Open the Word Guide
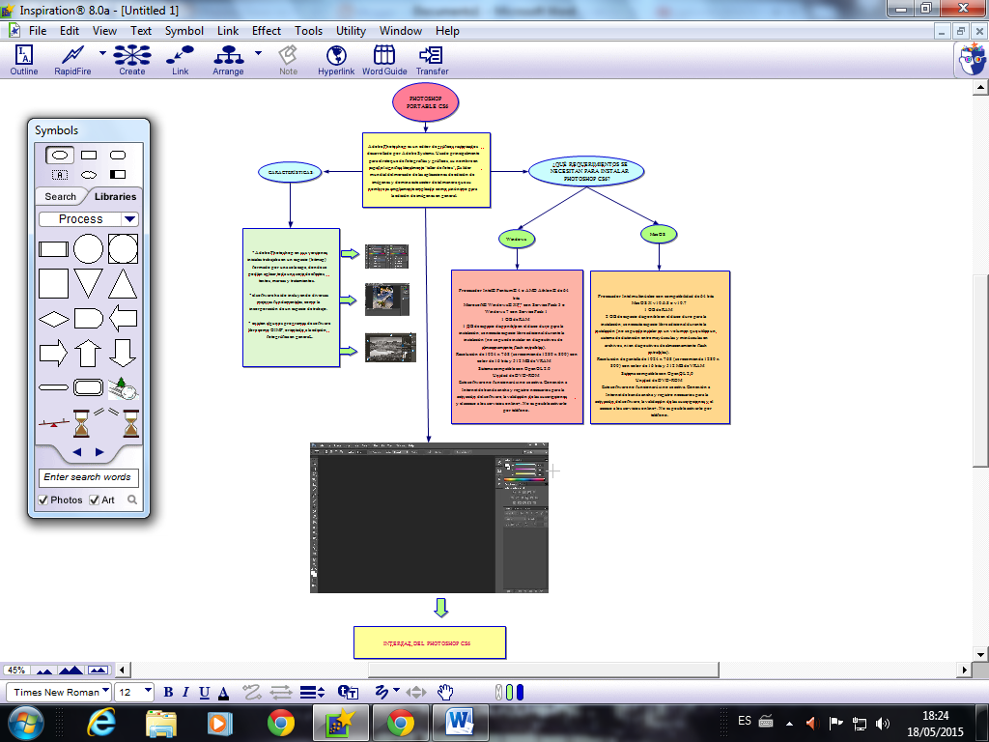 384,61
